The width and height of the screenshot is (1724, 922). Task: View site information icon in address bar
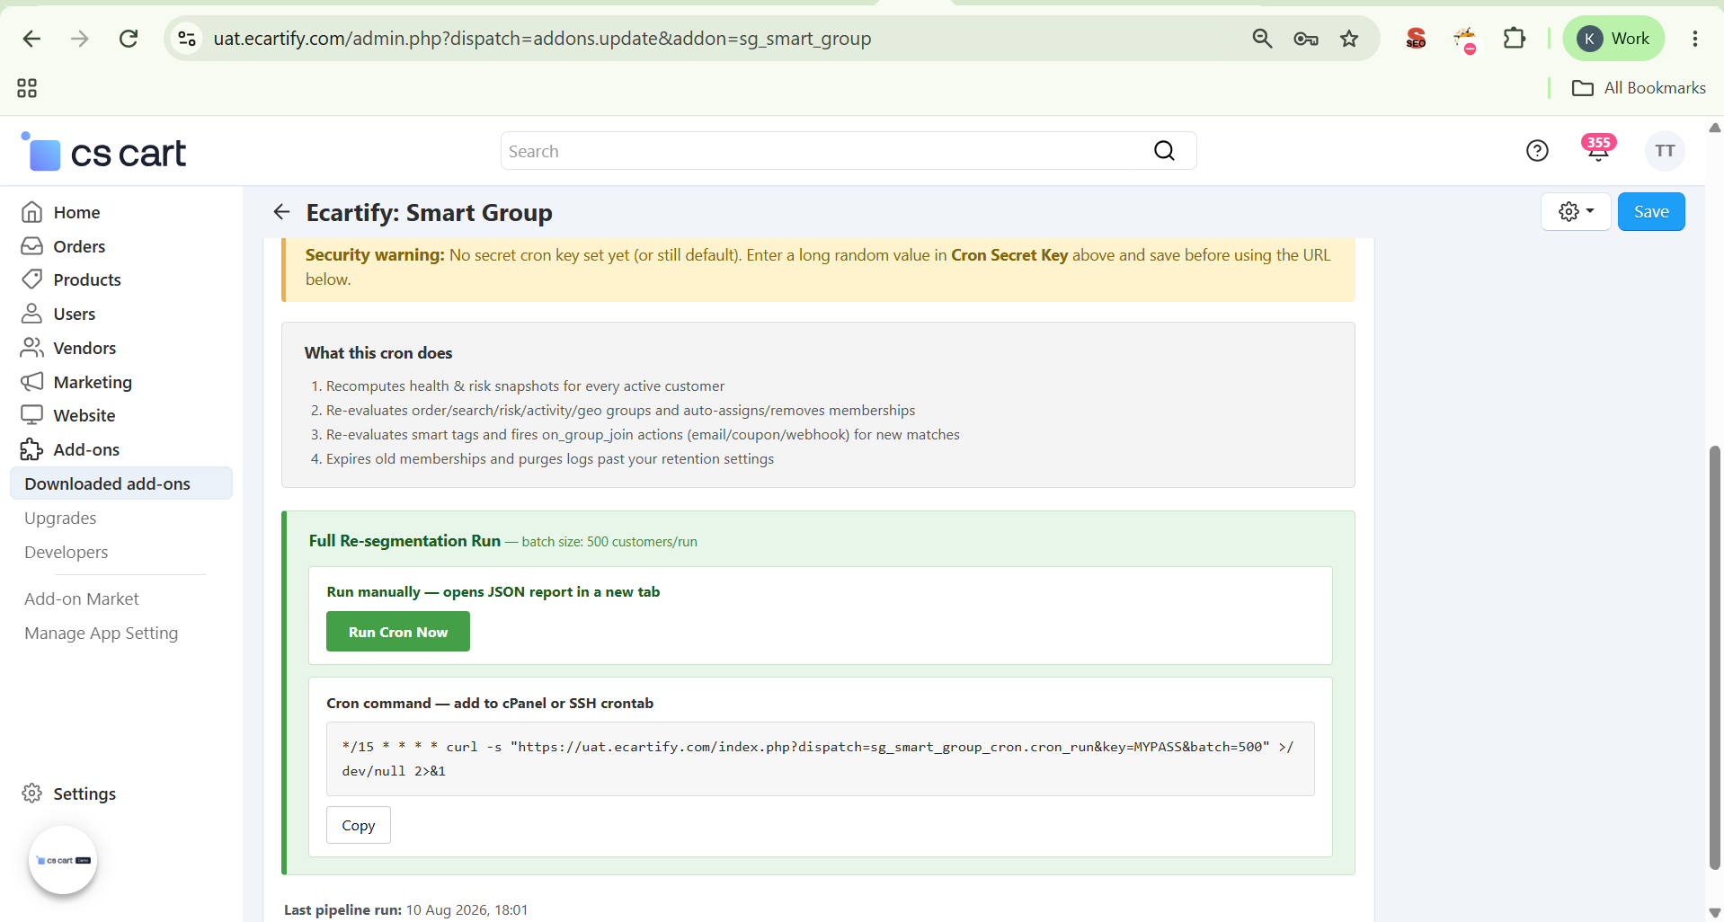(x=187, y=39)
